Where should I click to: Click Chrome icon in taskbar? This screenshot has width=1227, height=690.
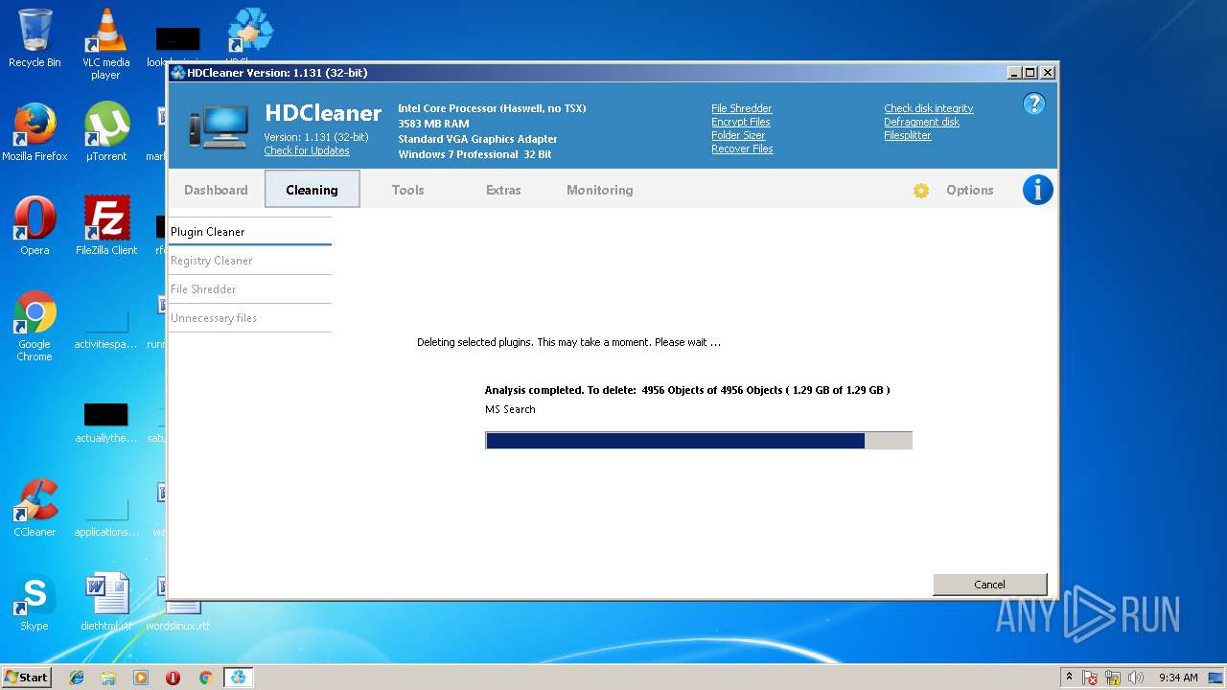[205, 678]
